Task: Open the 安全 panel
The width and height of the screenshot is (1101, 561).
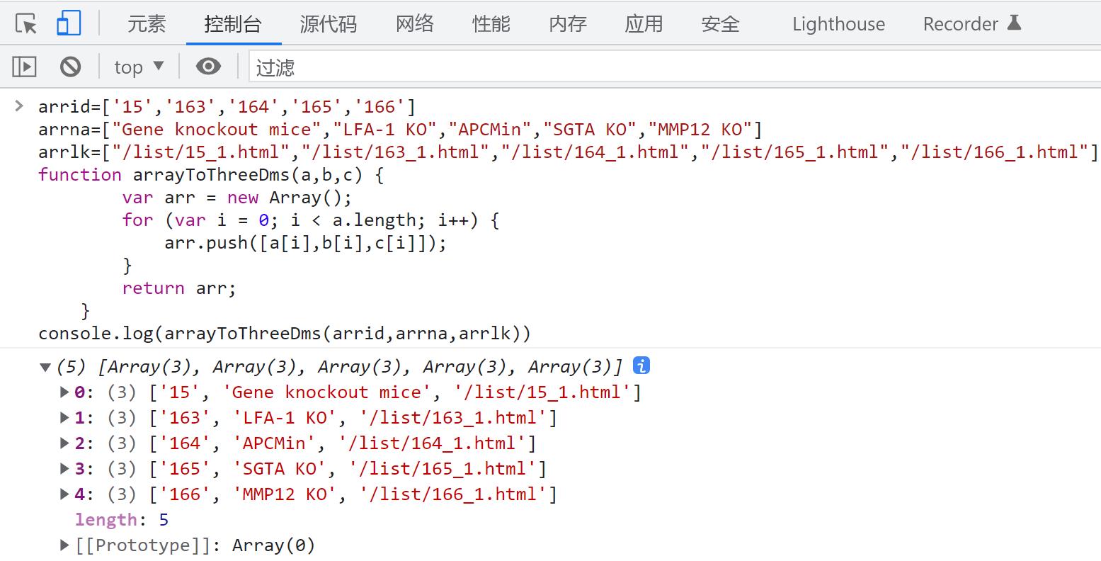Action: (720, 23)
